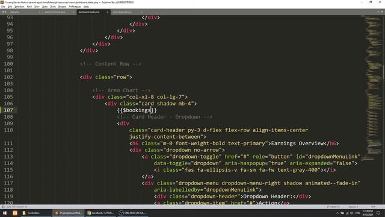Close the AdminController.php tab
Screen dimensions: 385x217
(73, 12)
